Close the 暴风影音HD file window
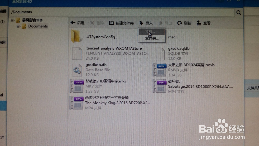This screenshot has height=146, width=259. [x=238, y=1]
